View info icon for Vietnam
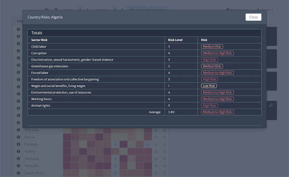 point(18,166)
